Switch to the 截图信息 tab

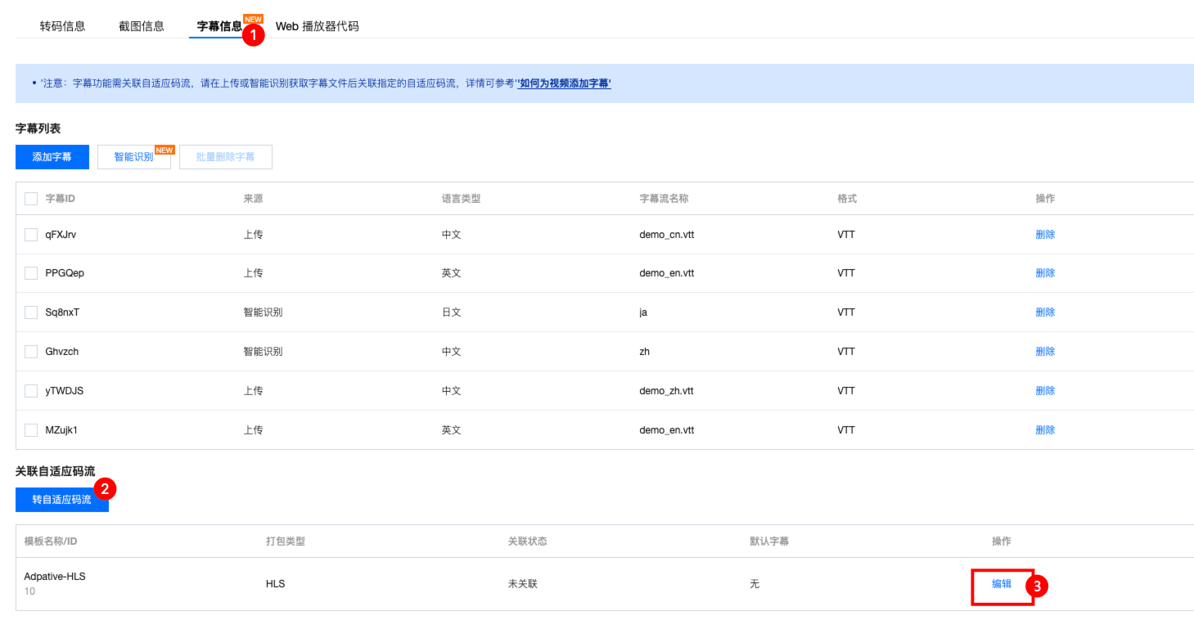pyautogui.click(x=141, y=26)
